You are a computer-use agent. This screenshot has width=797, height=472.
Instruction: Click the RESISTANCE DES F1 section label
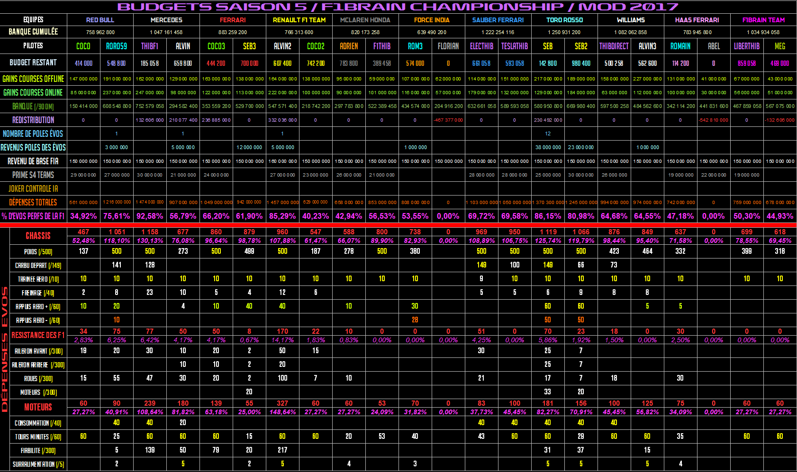click(38, 335)
